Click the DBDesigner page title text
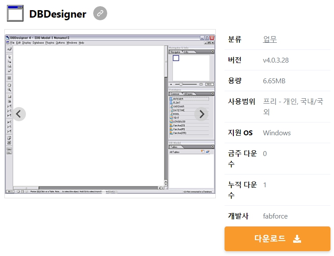The width and height of the screenshot is (334, 256). 58,14
